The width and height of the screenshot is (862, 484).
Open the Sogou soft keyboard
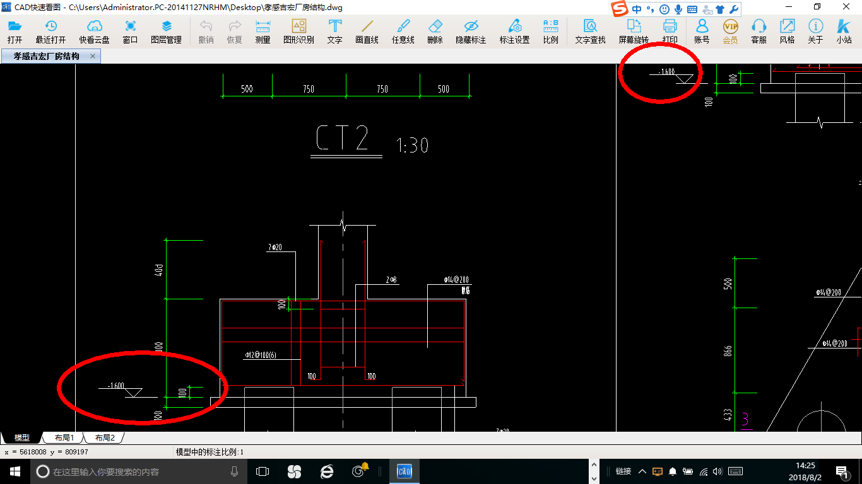coord(692,9)
